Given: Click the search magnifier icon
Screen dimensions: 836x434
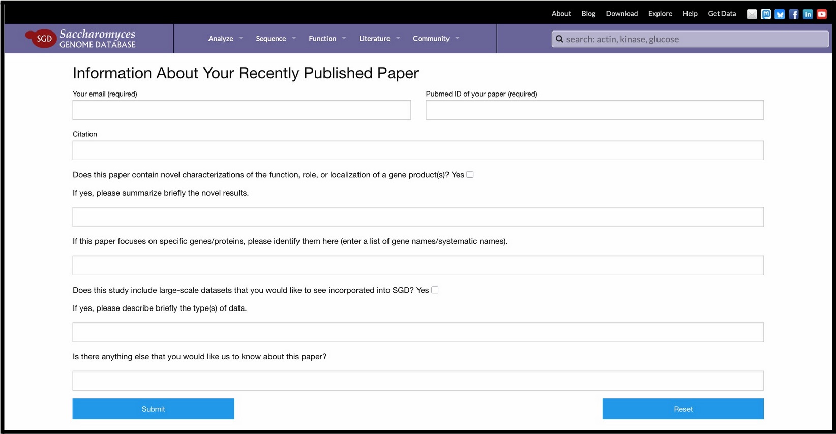Looking at the screenshot, I should (559, 39).
